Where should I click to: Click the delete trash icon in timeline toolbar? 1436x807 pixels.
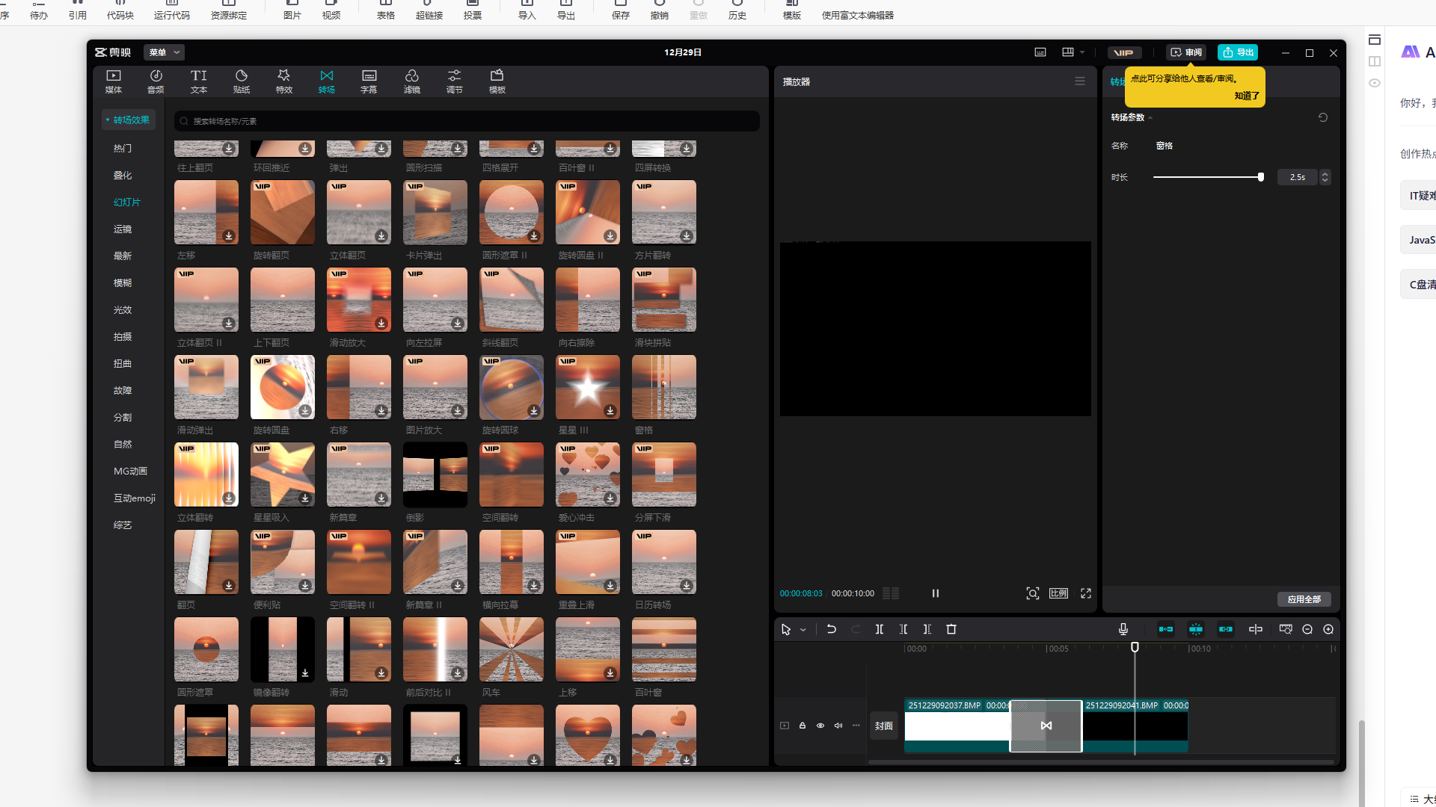coord(951,629)
